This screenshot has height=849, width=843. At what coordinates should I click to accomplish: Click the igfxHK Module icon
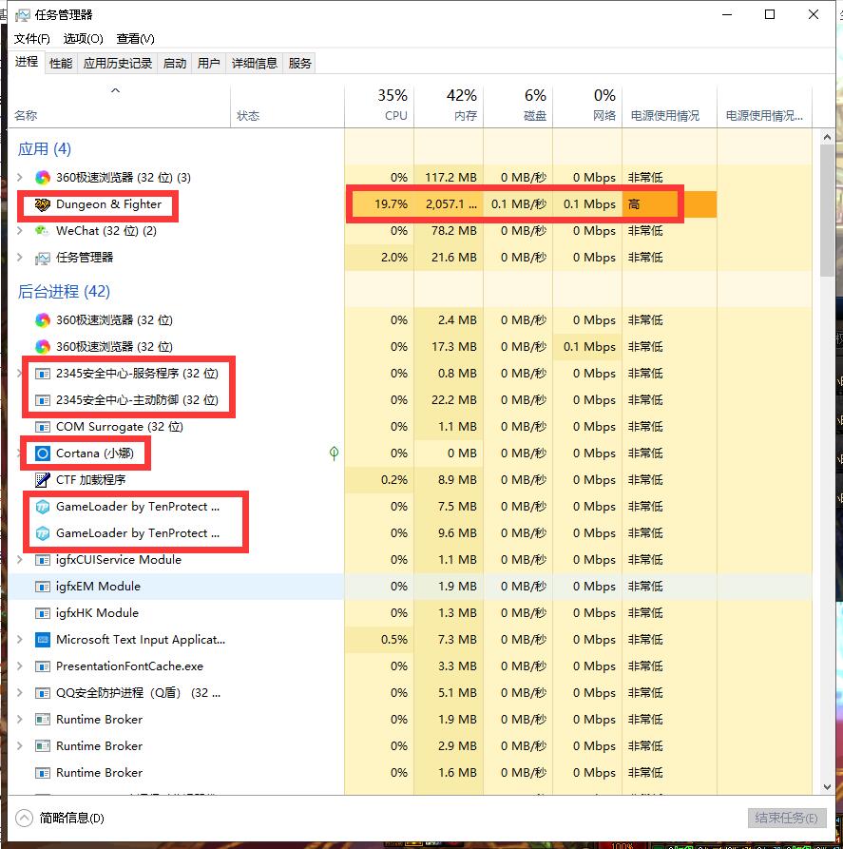coord(42,613)
